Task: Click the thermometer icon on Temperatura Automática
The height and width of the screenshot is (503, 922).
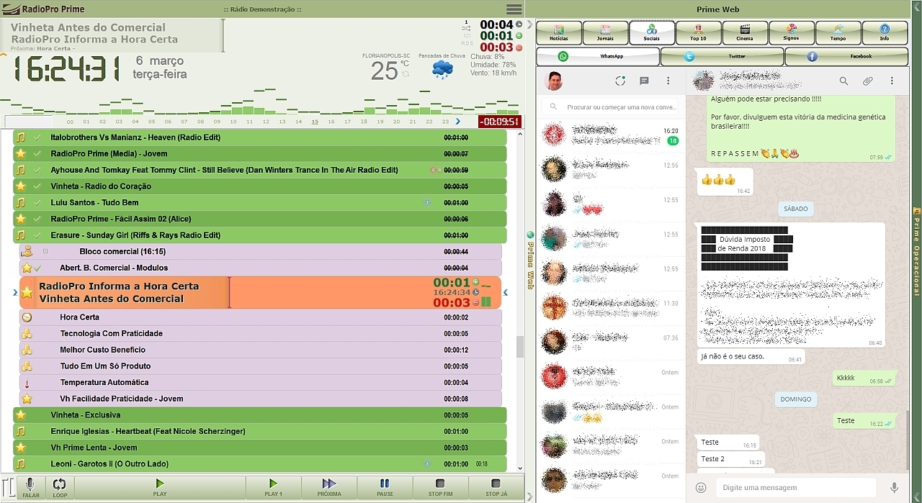Action: click(27, 383)
